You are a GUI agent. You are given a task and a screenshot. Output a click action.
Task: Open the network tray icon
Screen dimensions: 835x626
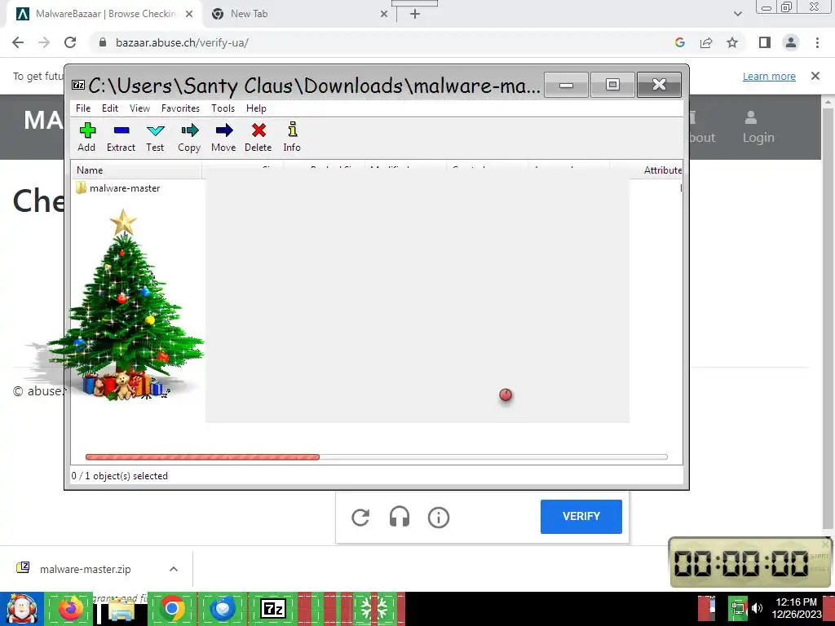coord(737,609)
